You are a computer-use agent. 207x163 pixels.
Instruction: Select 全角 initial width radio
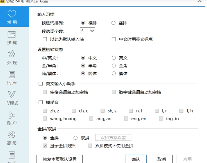[114, 66]
